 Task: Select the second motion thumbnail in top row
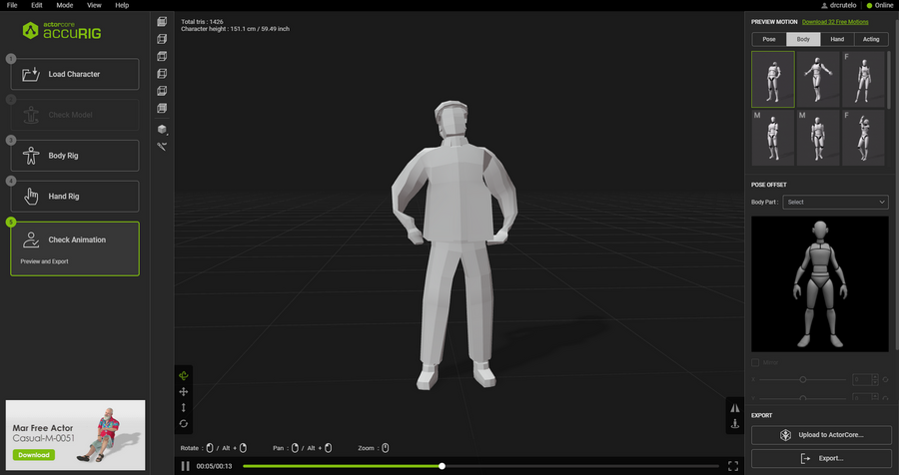[x=818, y=79]
